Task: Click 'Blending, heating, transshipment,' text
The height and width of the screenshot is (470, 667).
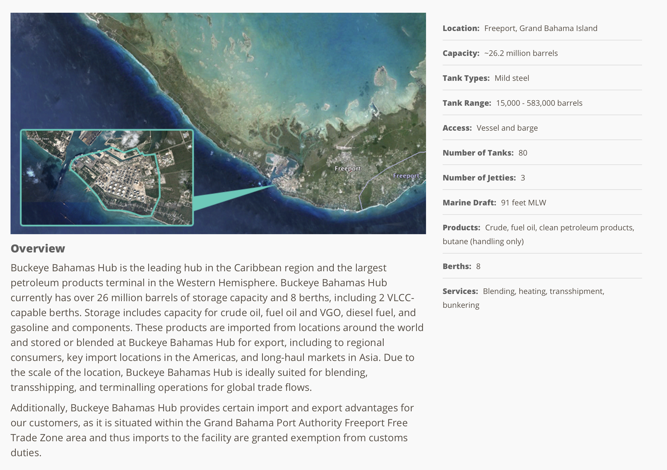Action: (543, 291)
